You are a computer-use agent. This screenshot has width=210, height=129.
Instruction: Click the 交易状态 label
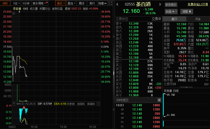[122, 19]
